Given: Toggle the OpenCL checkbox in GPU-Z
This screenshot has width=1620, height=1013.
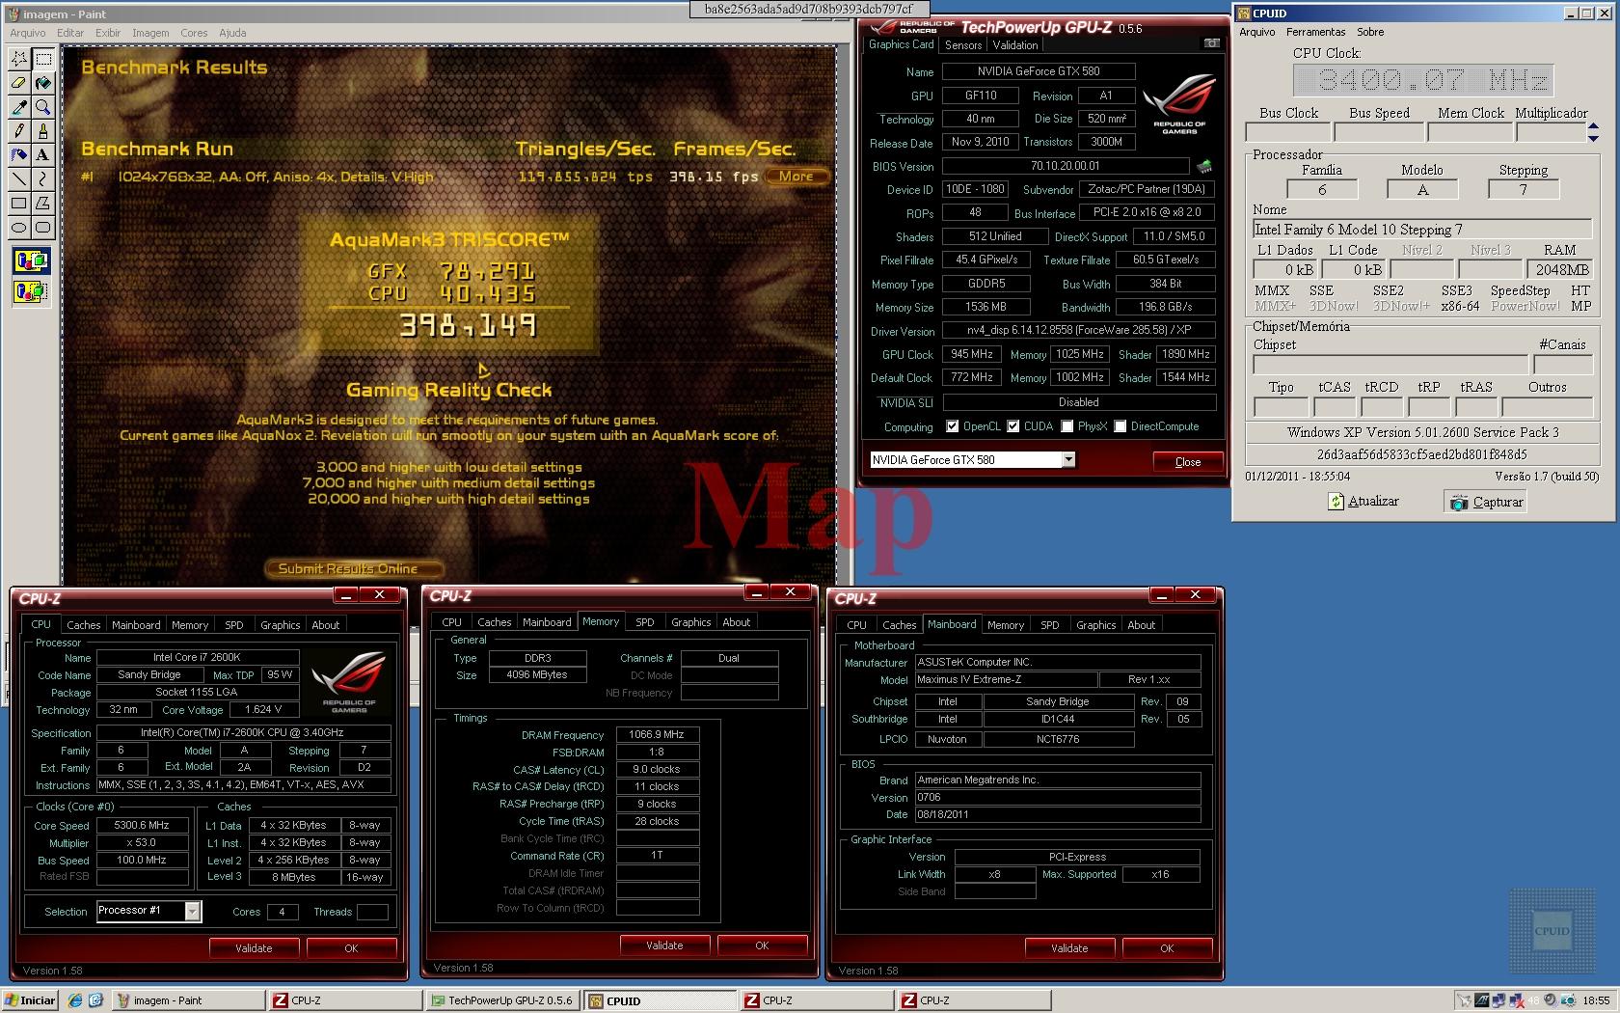Looking at the screenshot, I should [953, 426].
